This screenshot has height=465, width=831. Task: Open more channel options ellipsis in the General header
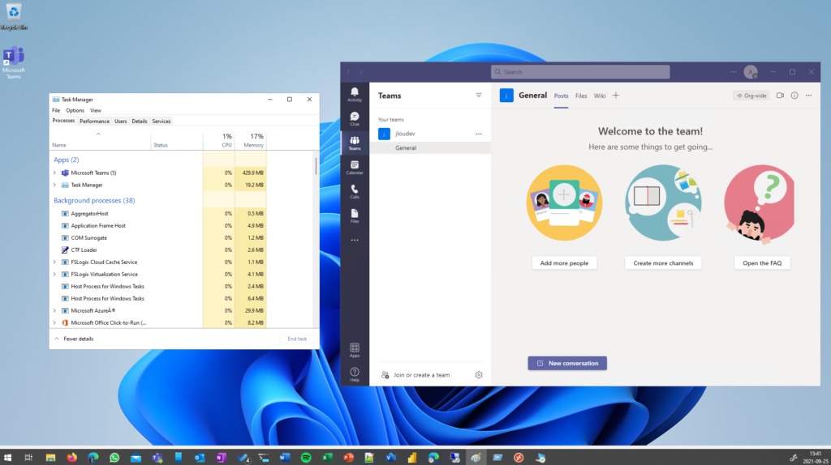pos(809,96)
